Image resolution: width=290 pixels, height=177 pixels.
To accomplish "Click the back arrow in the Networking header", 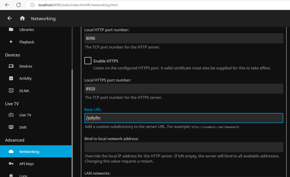I will (x=10, y=18).
